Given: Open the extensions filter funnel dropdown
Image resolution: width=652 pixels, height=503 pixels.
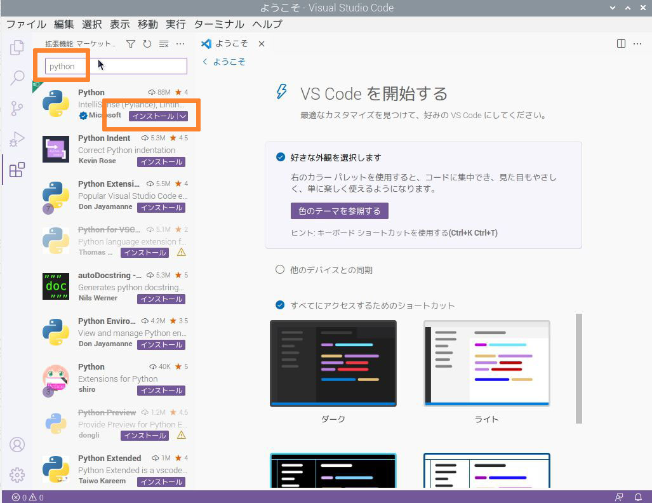Looking at the screenshot, I should pyautogui.click(x=131, y=43).
